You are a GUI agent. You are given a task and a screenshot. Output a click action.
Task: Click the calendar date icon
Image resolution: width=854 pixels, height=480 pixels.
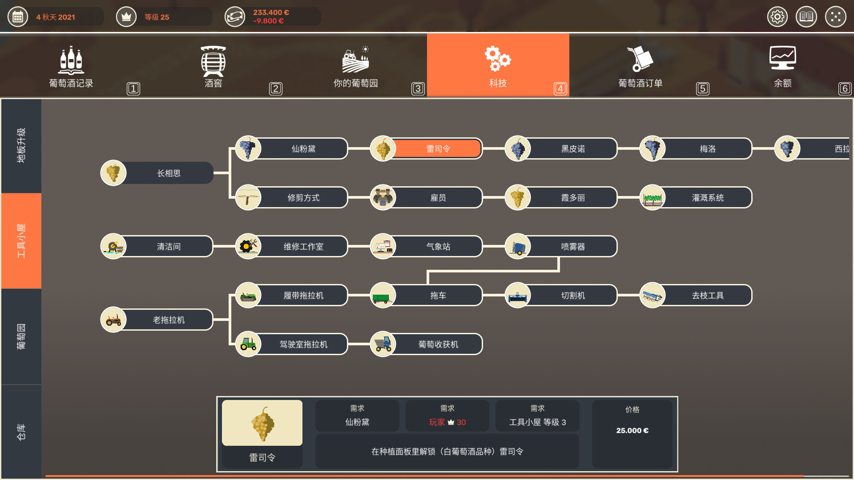point(18,17)
